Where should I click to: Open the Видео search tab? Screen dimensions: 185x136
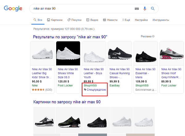[92, 20]
